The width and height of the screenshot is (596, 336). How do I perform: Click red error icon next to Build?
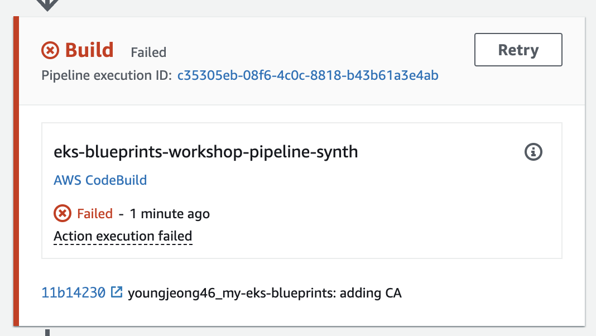click(50, 51)
